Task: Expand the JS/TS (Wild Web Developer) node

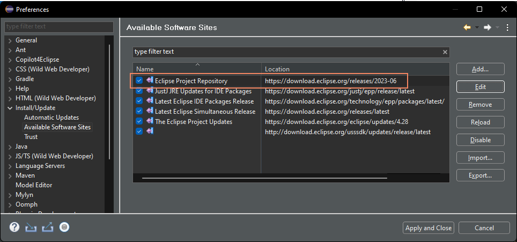Action: point(10,156)
